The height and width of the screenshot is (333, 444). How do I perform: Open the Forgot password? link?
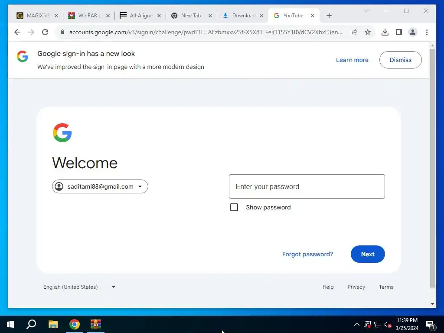pyautogui.click(x=307, y=254)
